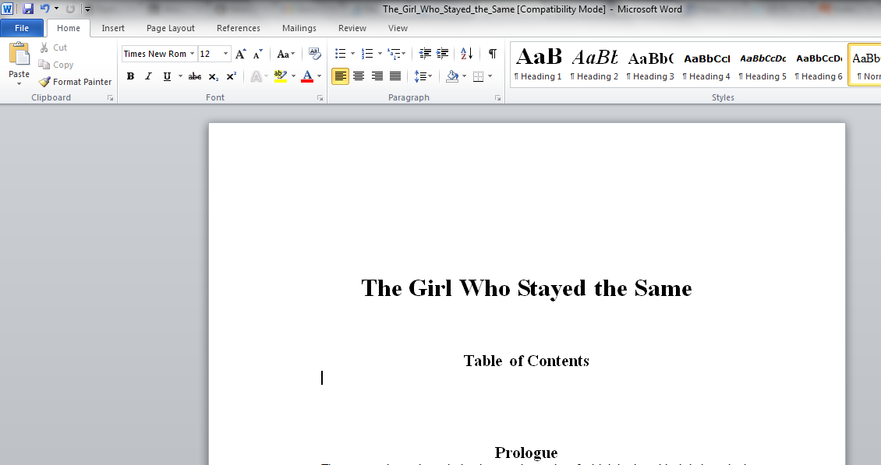Cut the selected text

(53, 48)
